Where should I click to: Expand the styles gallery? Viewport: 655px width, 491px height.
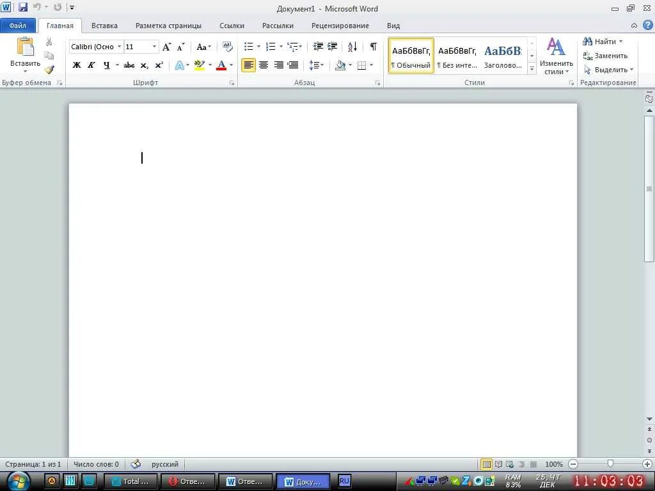(532, 69)
